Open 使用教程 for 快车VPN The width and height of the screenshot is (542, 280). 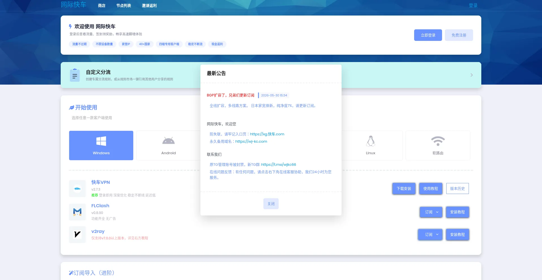coord(431,189)
